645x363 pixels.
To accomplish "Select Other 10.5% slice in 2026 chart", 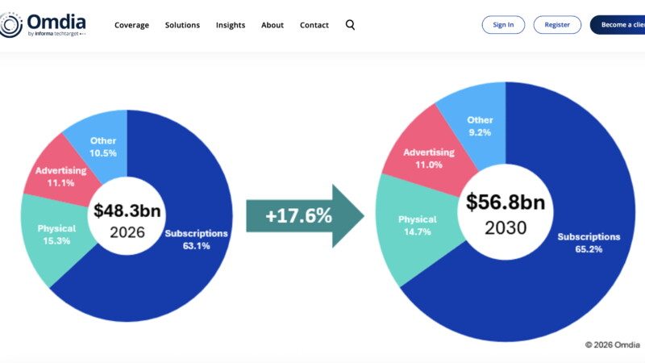I will click(x=103, y=147).
